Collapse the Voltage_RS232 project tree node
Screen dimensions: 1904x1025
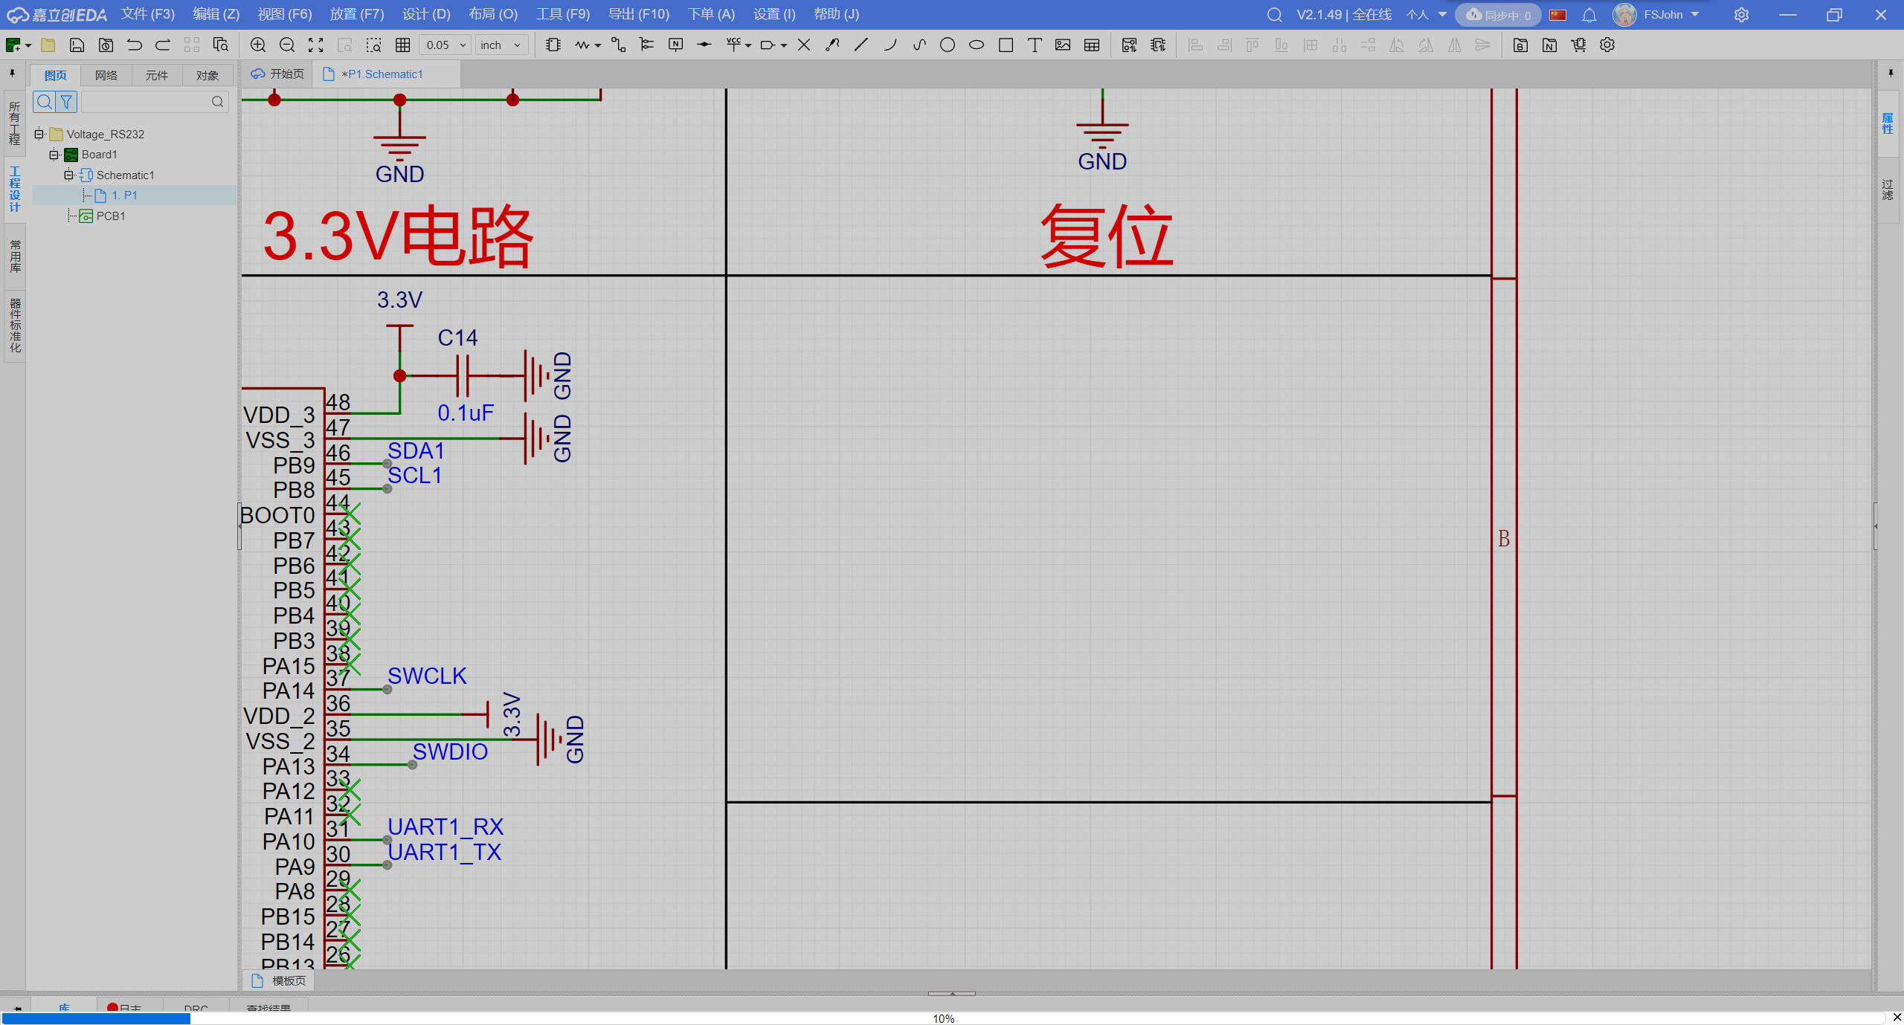coord(39,134)
